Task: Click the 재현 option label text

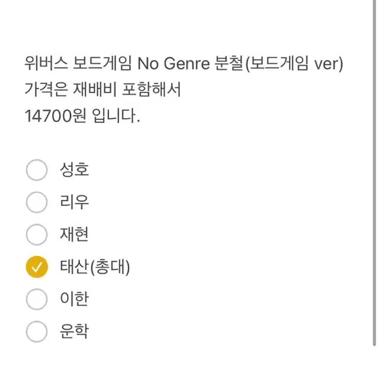Action: [x=74, y=235]
